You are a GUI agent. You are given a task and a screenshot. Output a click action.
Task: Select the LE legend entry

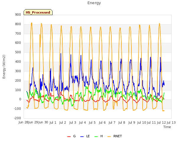(85, 136)
